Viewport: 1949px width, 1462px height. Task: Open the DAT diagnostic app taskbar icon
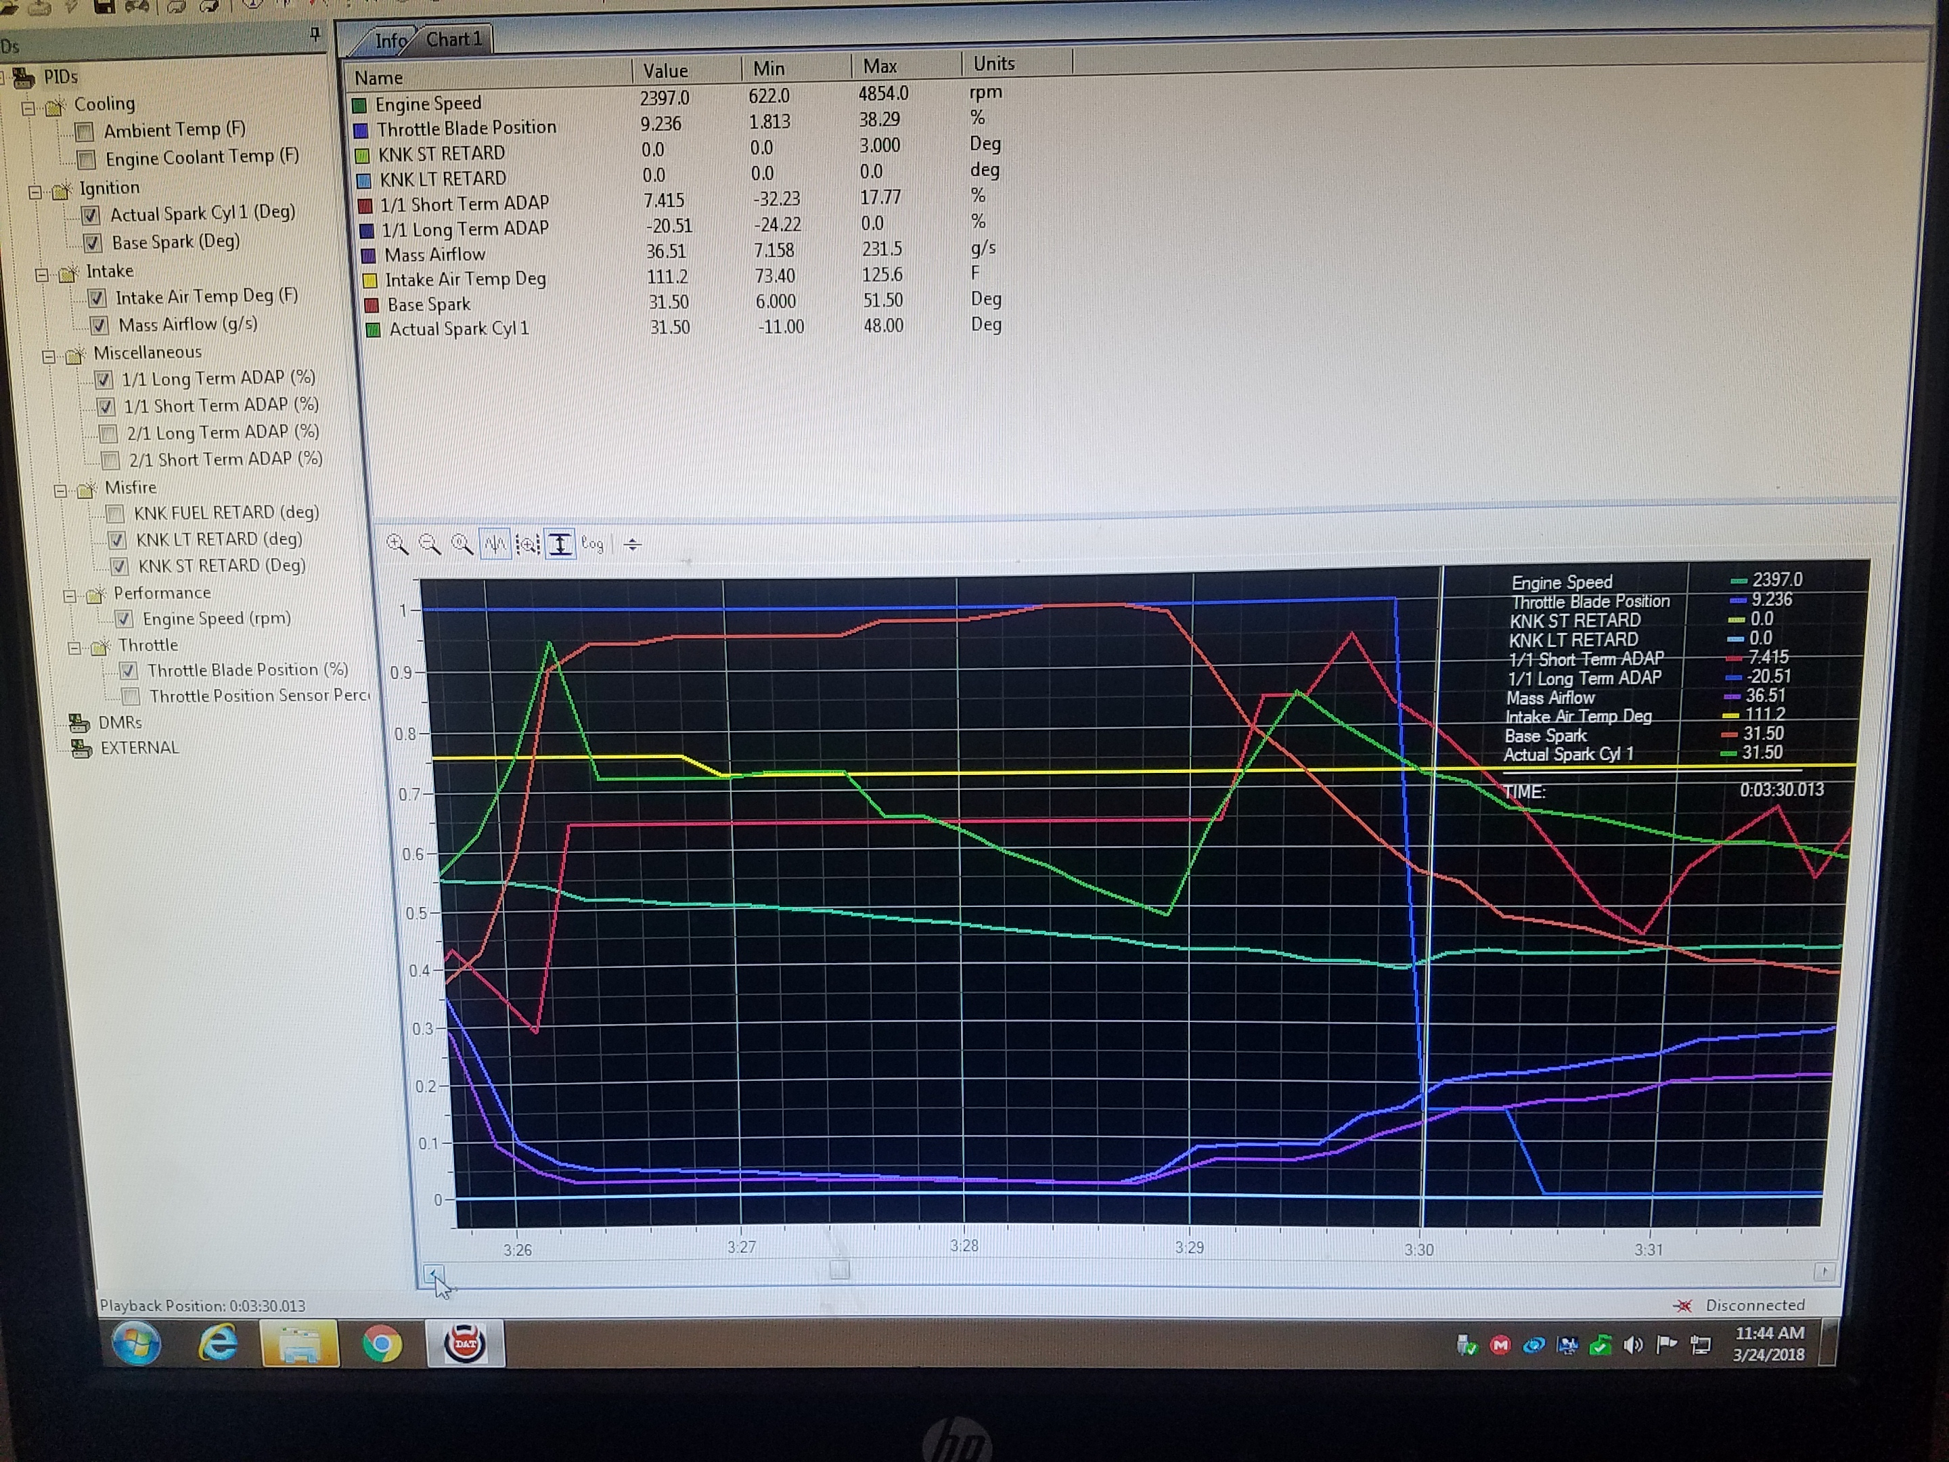pos(465,1344)
